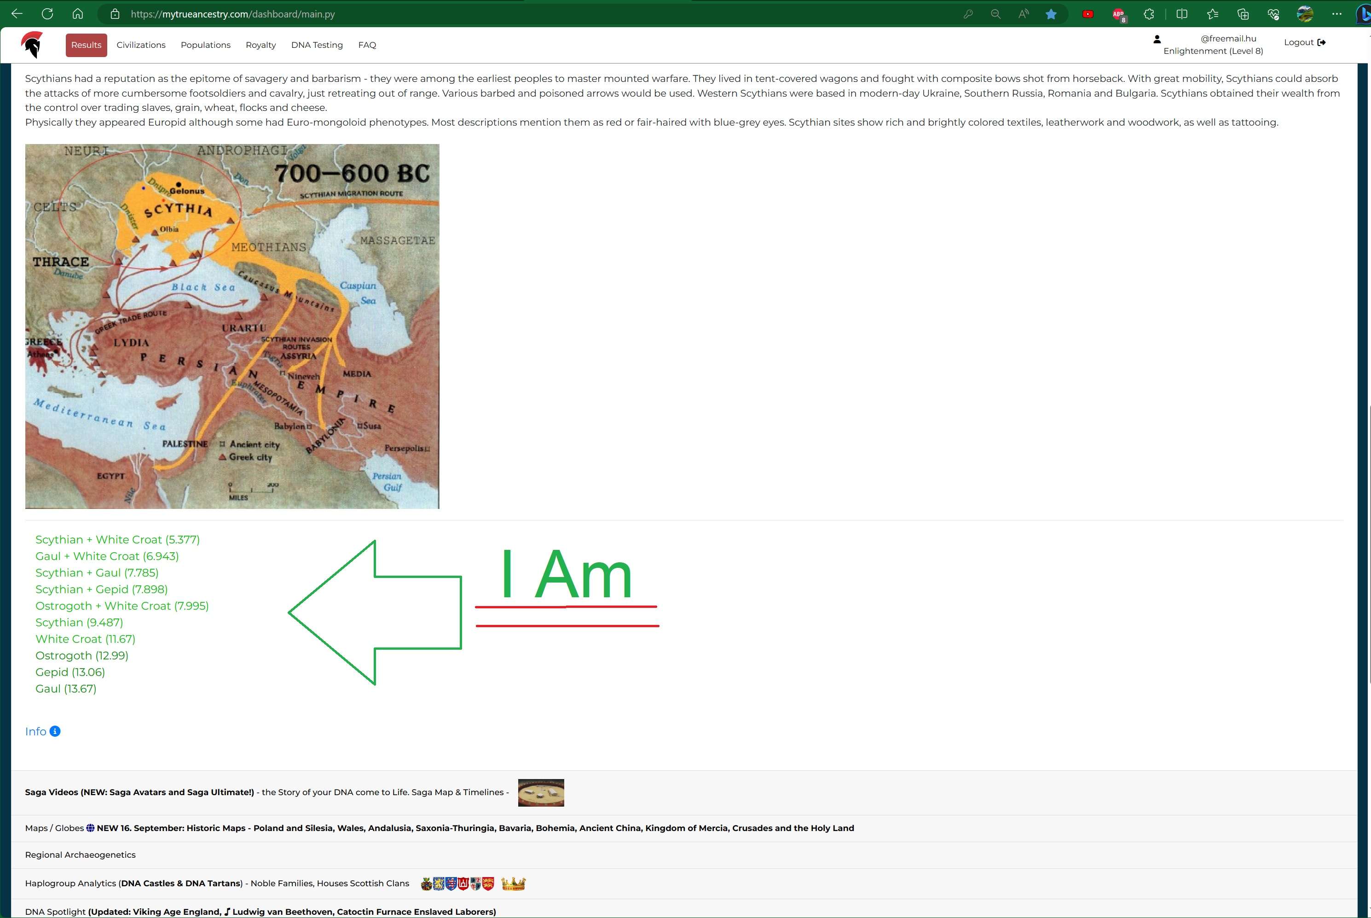Open the Civilizations menu item
Screen dimensions: 1371x918
click(140, 45)
